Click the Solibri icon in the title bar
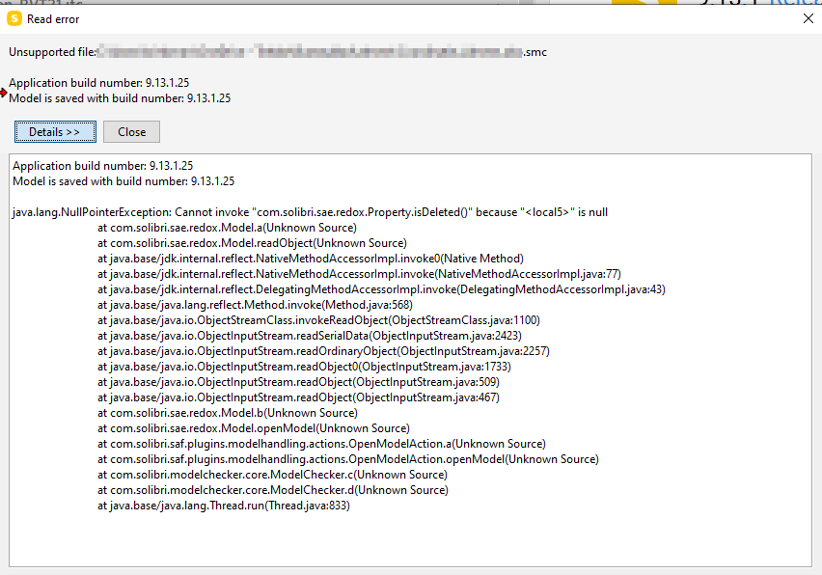Viewport: 822px width, 575px height. pyautogui.click(x=14, y=19)
